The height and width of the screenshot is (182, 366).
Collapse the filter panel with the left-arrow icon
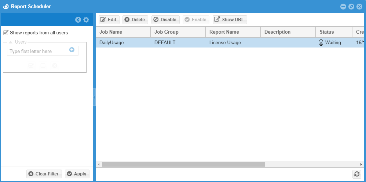[x=78, y=20]
